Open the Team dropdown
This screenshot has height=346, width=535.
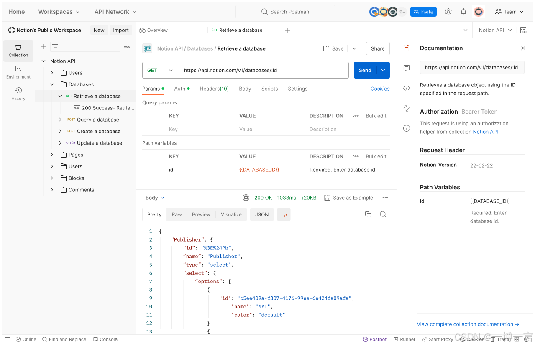(509, 12)
